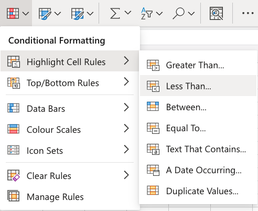Click the Sort and Filter icon
258x211 pixels.
point(147,14)
